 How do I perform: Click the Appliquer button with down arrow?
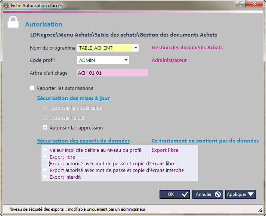pos(240,194)
